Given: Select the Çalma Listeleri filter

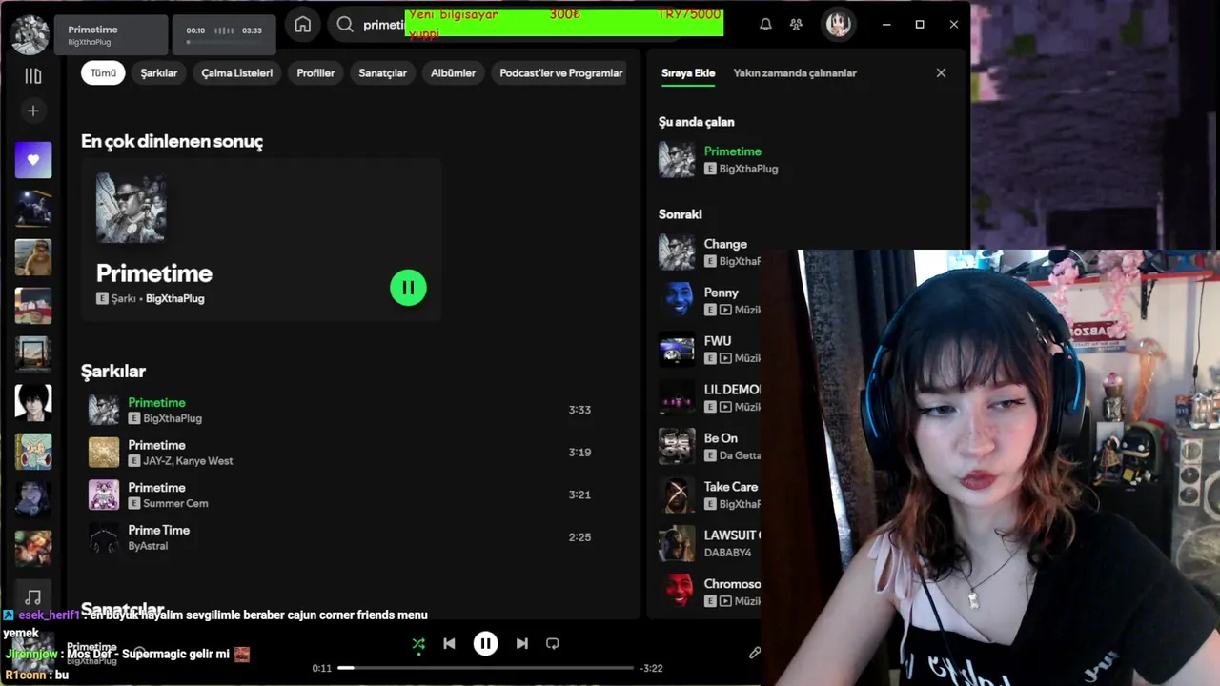Looking at the screenshot, I should [x=236, y=72].
